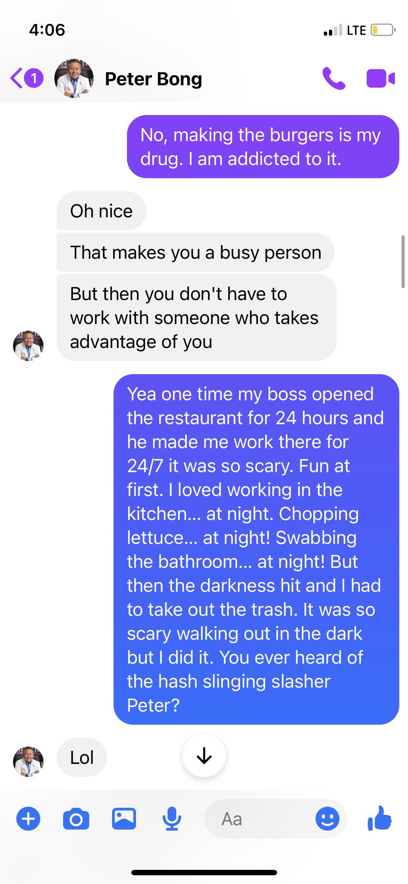Send a thumbs-up like
Viewport: 408px width, 884px height.
coord(380,818)
